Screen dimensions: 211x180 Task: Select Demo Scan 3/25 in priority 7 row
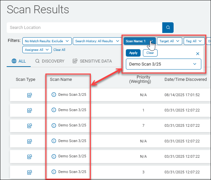72,125
